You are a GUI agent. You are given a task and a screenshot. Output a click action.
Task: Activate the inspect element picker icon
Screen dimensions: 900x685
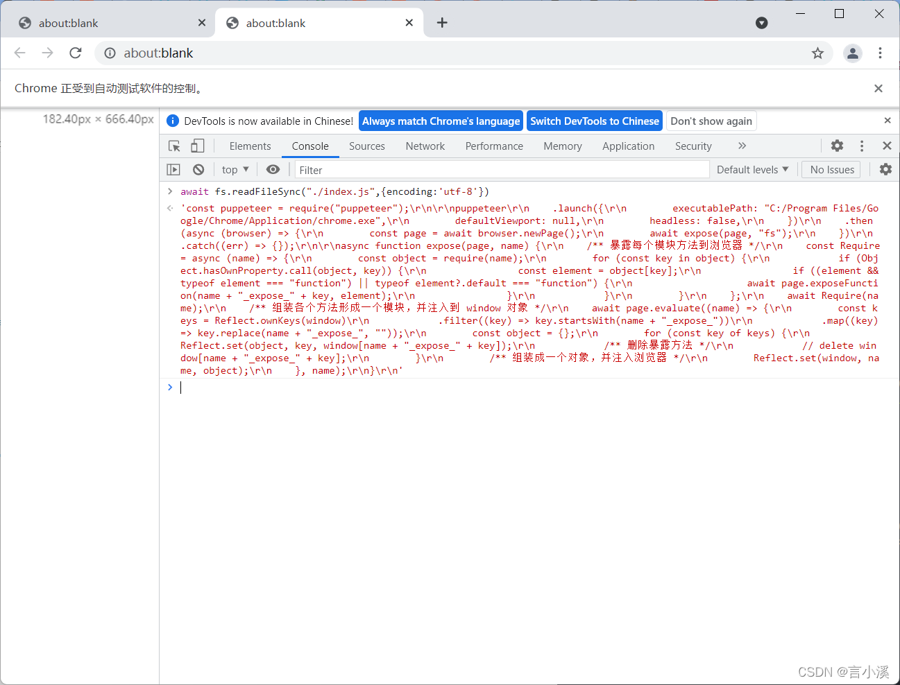175,146
